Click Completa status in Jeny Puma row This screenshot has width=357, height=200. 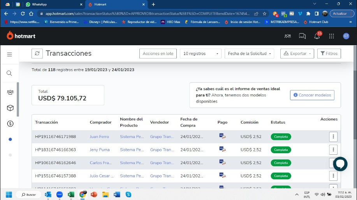pos(281,150)
